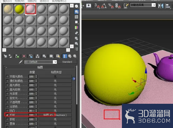Click the 不透明度 map button labeled 无
The image size is (173, 128).
click(x=55, y=102)
